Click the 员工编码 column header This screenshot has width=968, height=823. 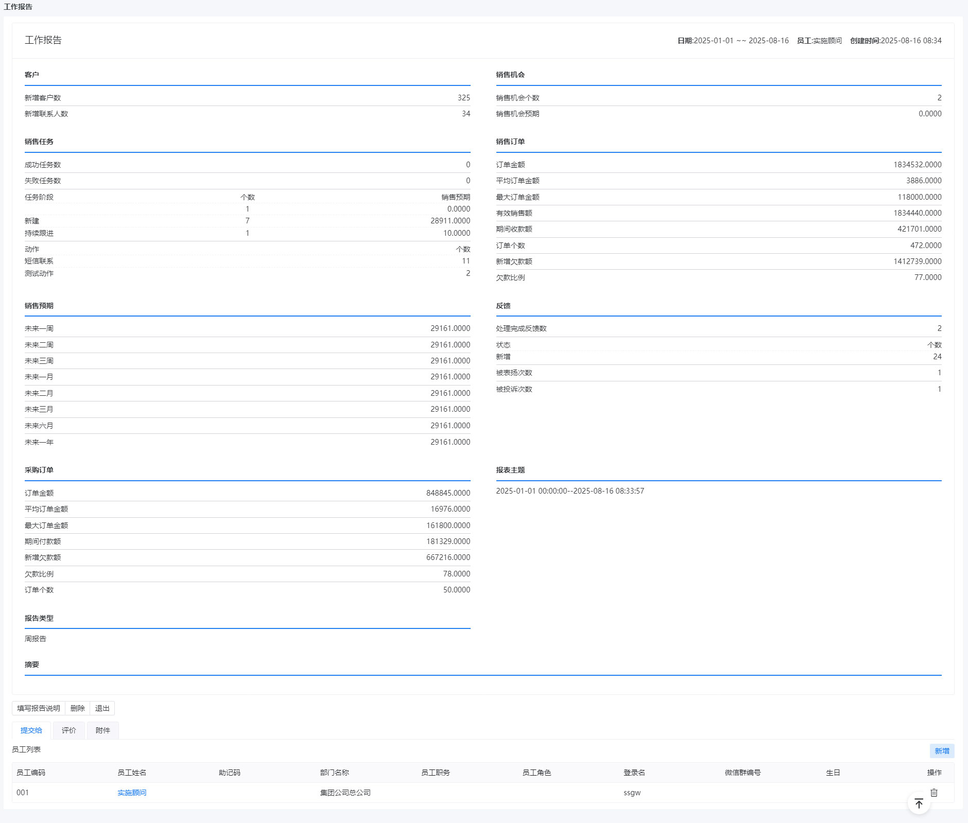pos(31,773)
